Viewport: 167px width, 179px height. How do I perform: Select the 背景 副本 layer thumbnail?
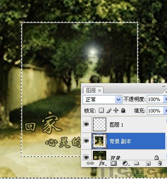pyautogui.click(x=99, y=141)
